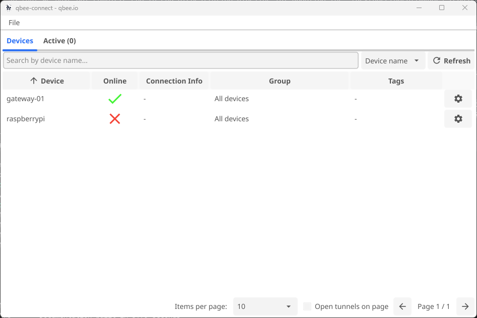This screenshot has width=477, height=318.
Task: Open settings gear for raspberrypi device
Action: [x=458, y=119]
